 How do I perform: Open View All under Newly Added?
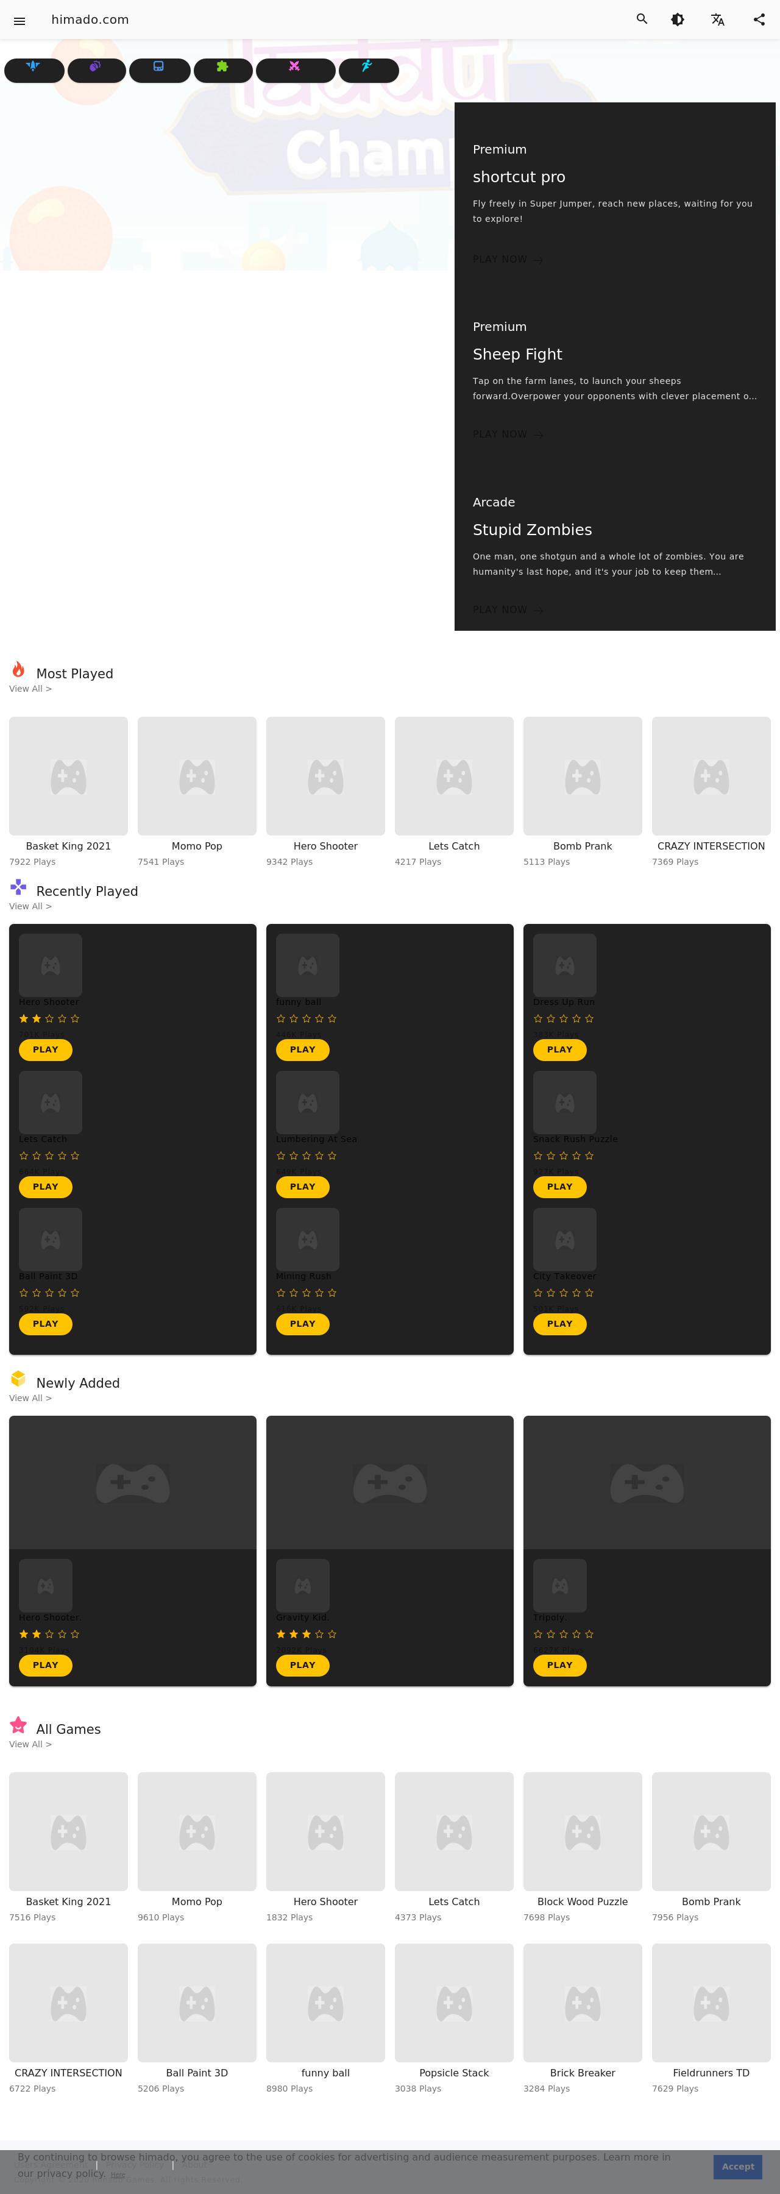[x=30, y=1399]
